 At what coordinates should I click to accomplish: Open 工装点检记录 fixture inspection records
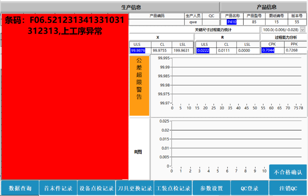click(x=173, y=188)
